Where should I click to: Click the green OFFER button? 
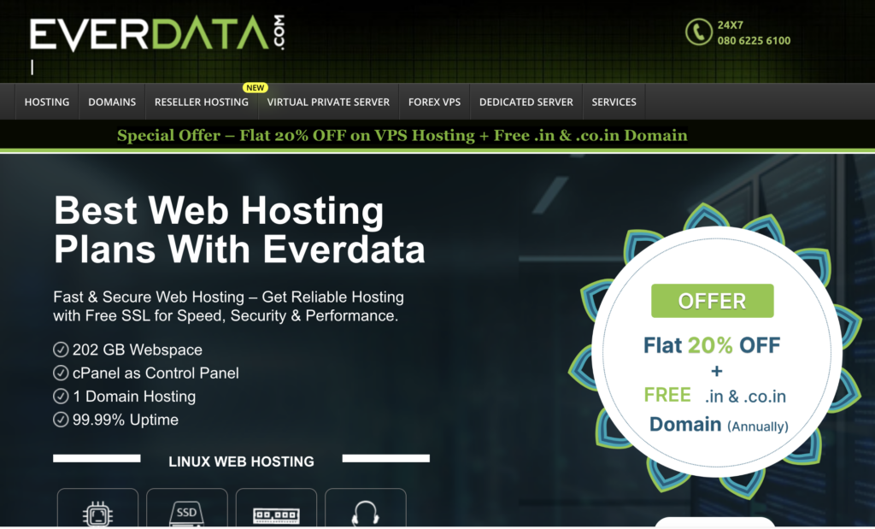coord(712,301)
